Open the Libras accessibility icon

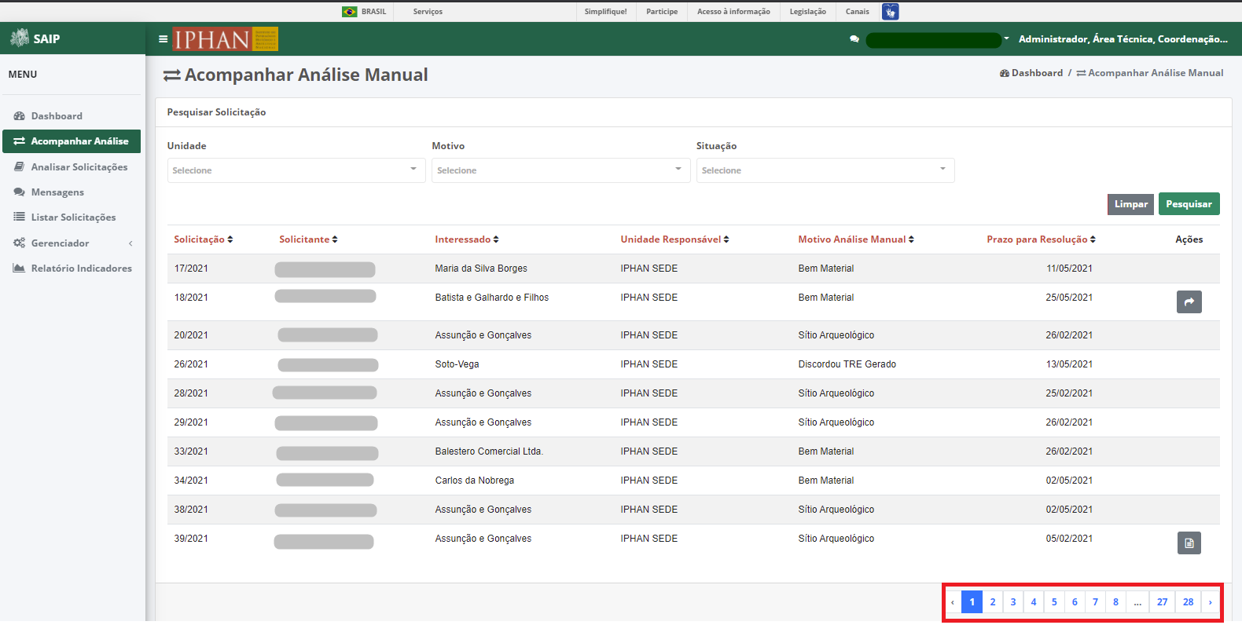(x=890, y=12)
